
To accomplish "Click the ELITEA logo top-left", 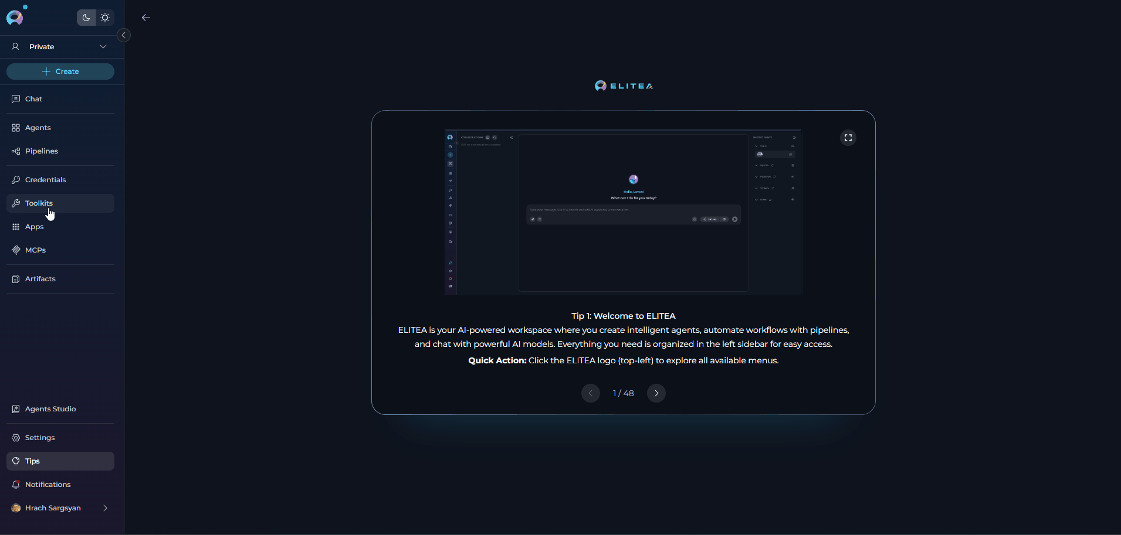I will [15, 16].
